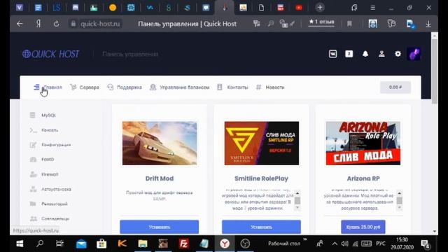Open Управление балансом menu item
Screen dimensions: 448x252
point(179,87)
